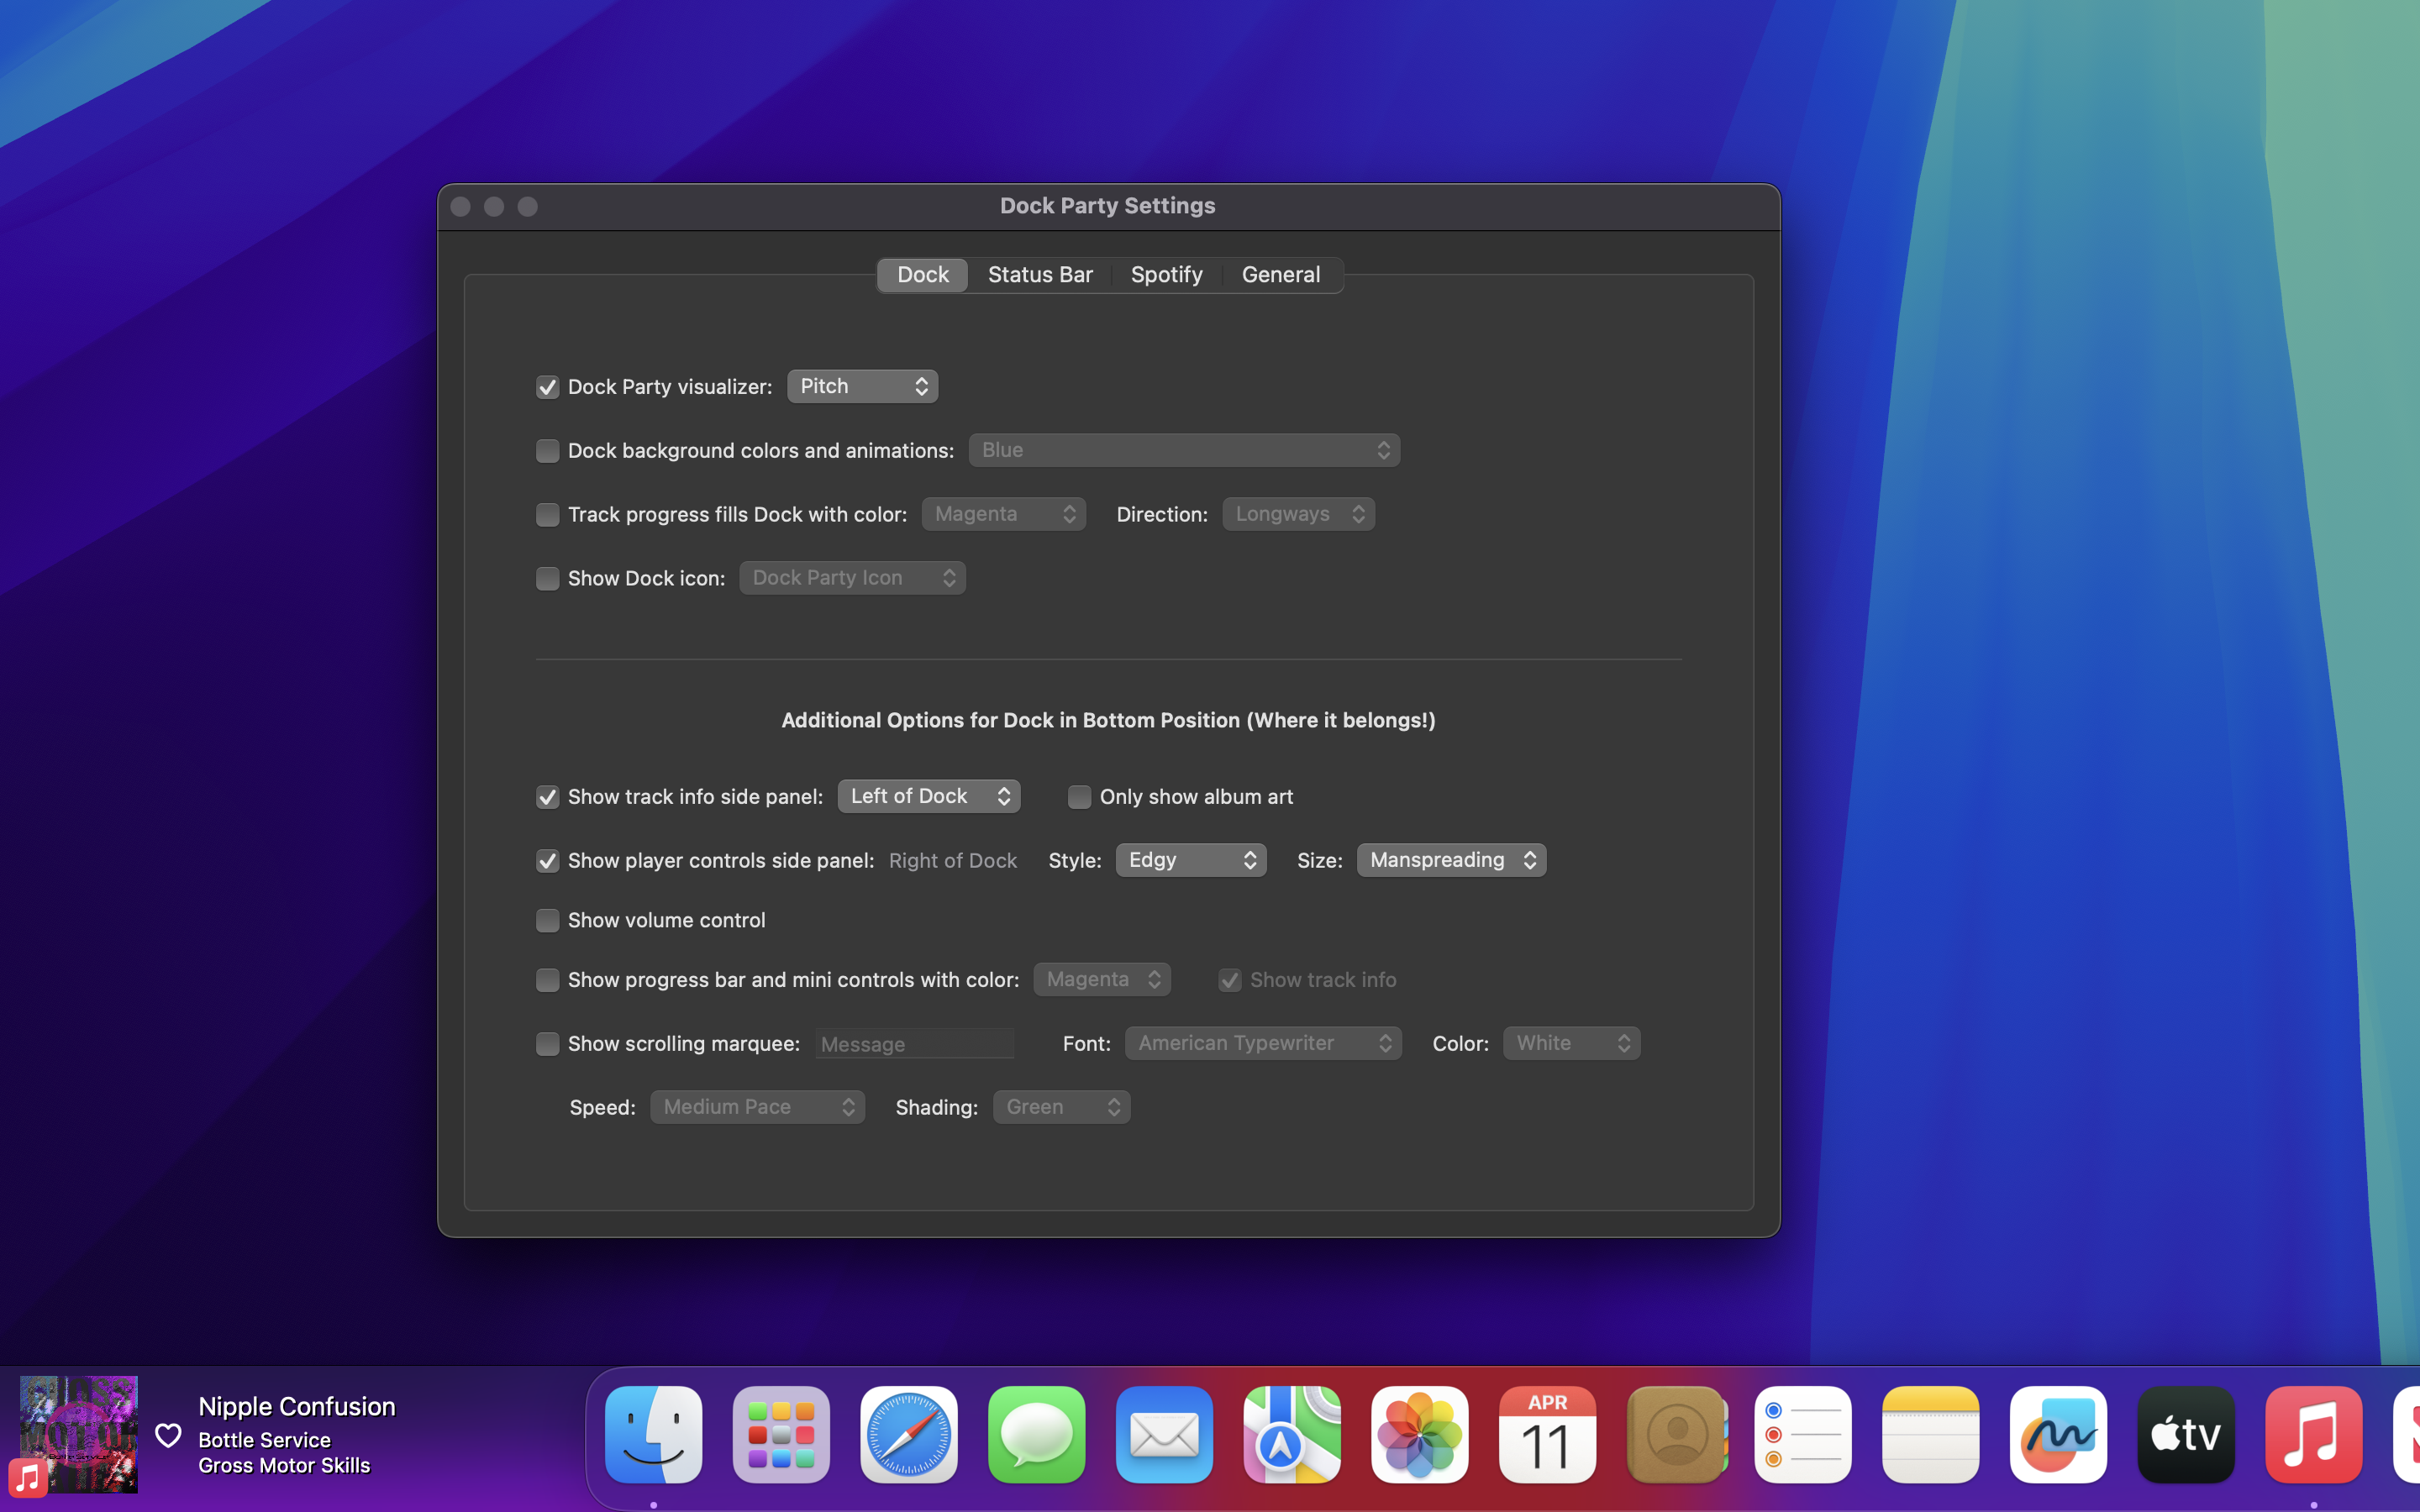This screenshot has height=1512, width=2420.
Task: Open the Reminders app from the Dock
Action: (1802, 1434)
